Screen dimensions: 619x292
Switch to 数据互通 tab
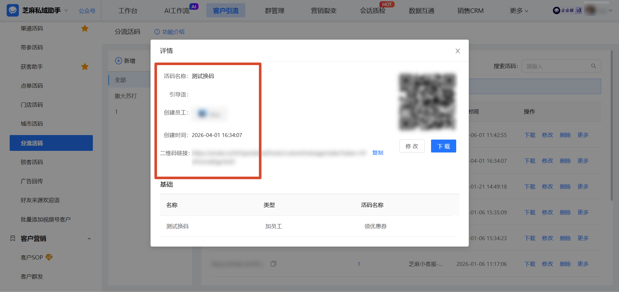[422, 11]
